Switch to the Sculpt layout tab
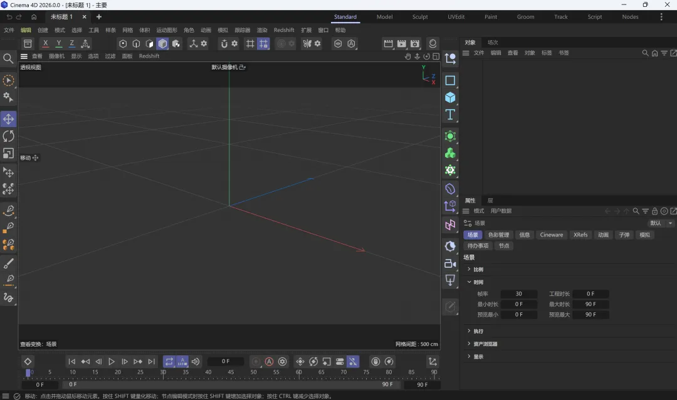Image resolution: width=677 pixels, height=400 pixels. pos(420,17)
